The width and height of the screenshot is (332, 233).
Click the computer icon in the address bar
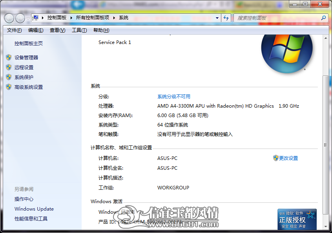[36, 18]
